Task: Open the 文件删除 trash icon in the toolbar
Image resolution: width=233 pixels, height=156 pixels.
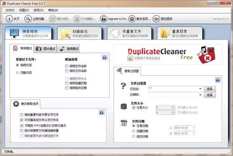Action: (77, 19)
